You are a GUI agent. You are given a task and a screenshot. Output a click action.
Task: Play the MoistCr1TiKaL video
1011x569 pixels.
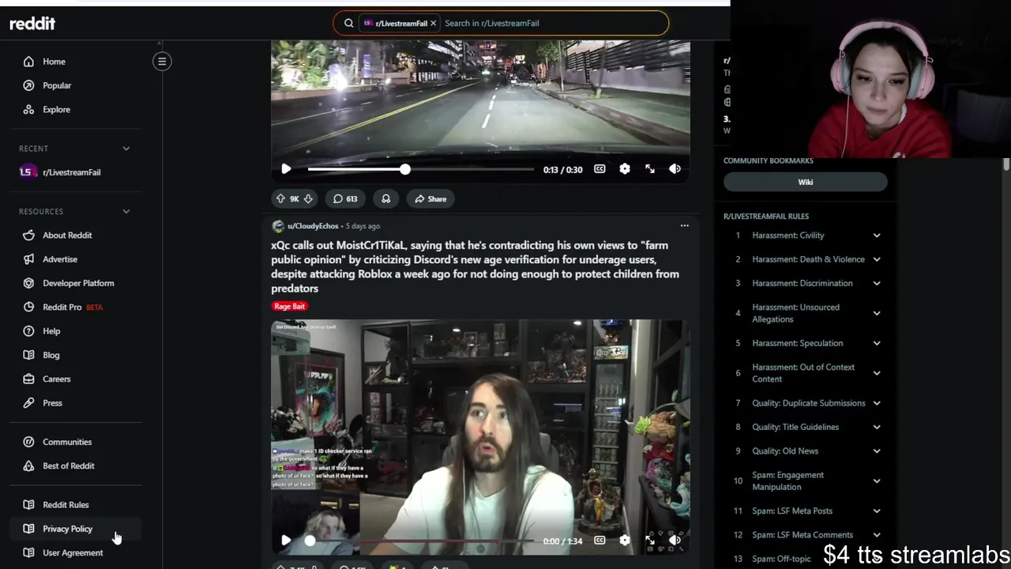point(286,541)
